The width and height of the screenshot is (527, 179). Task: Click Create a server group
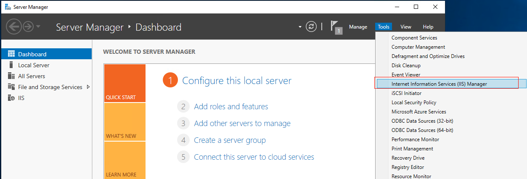coord(230,140)
